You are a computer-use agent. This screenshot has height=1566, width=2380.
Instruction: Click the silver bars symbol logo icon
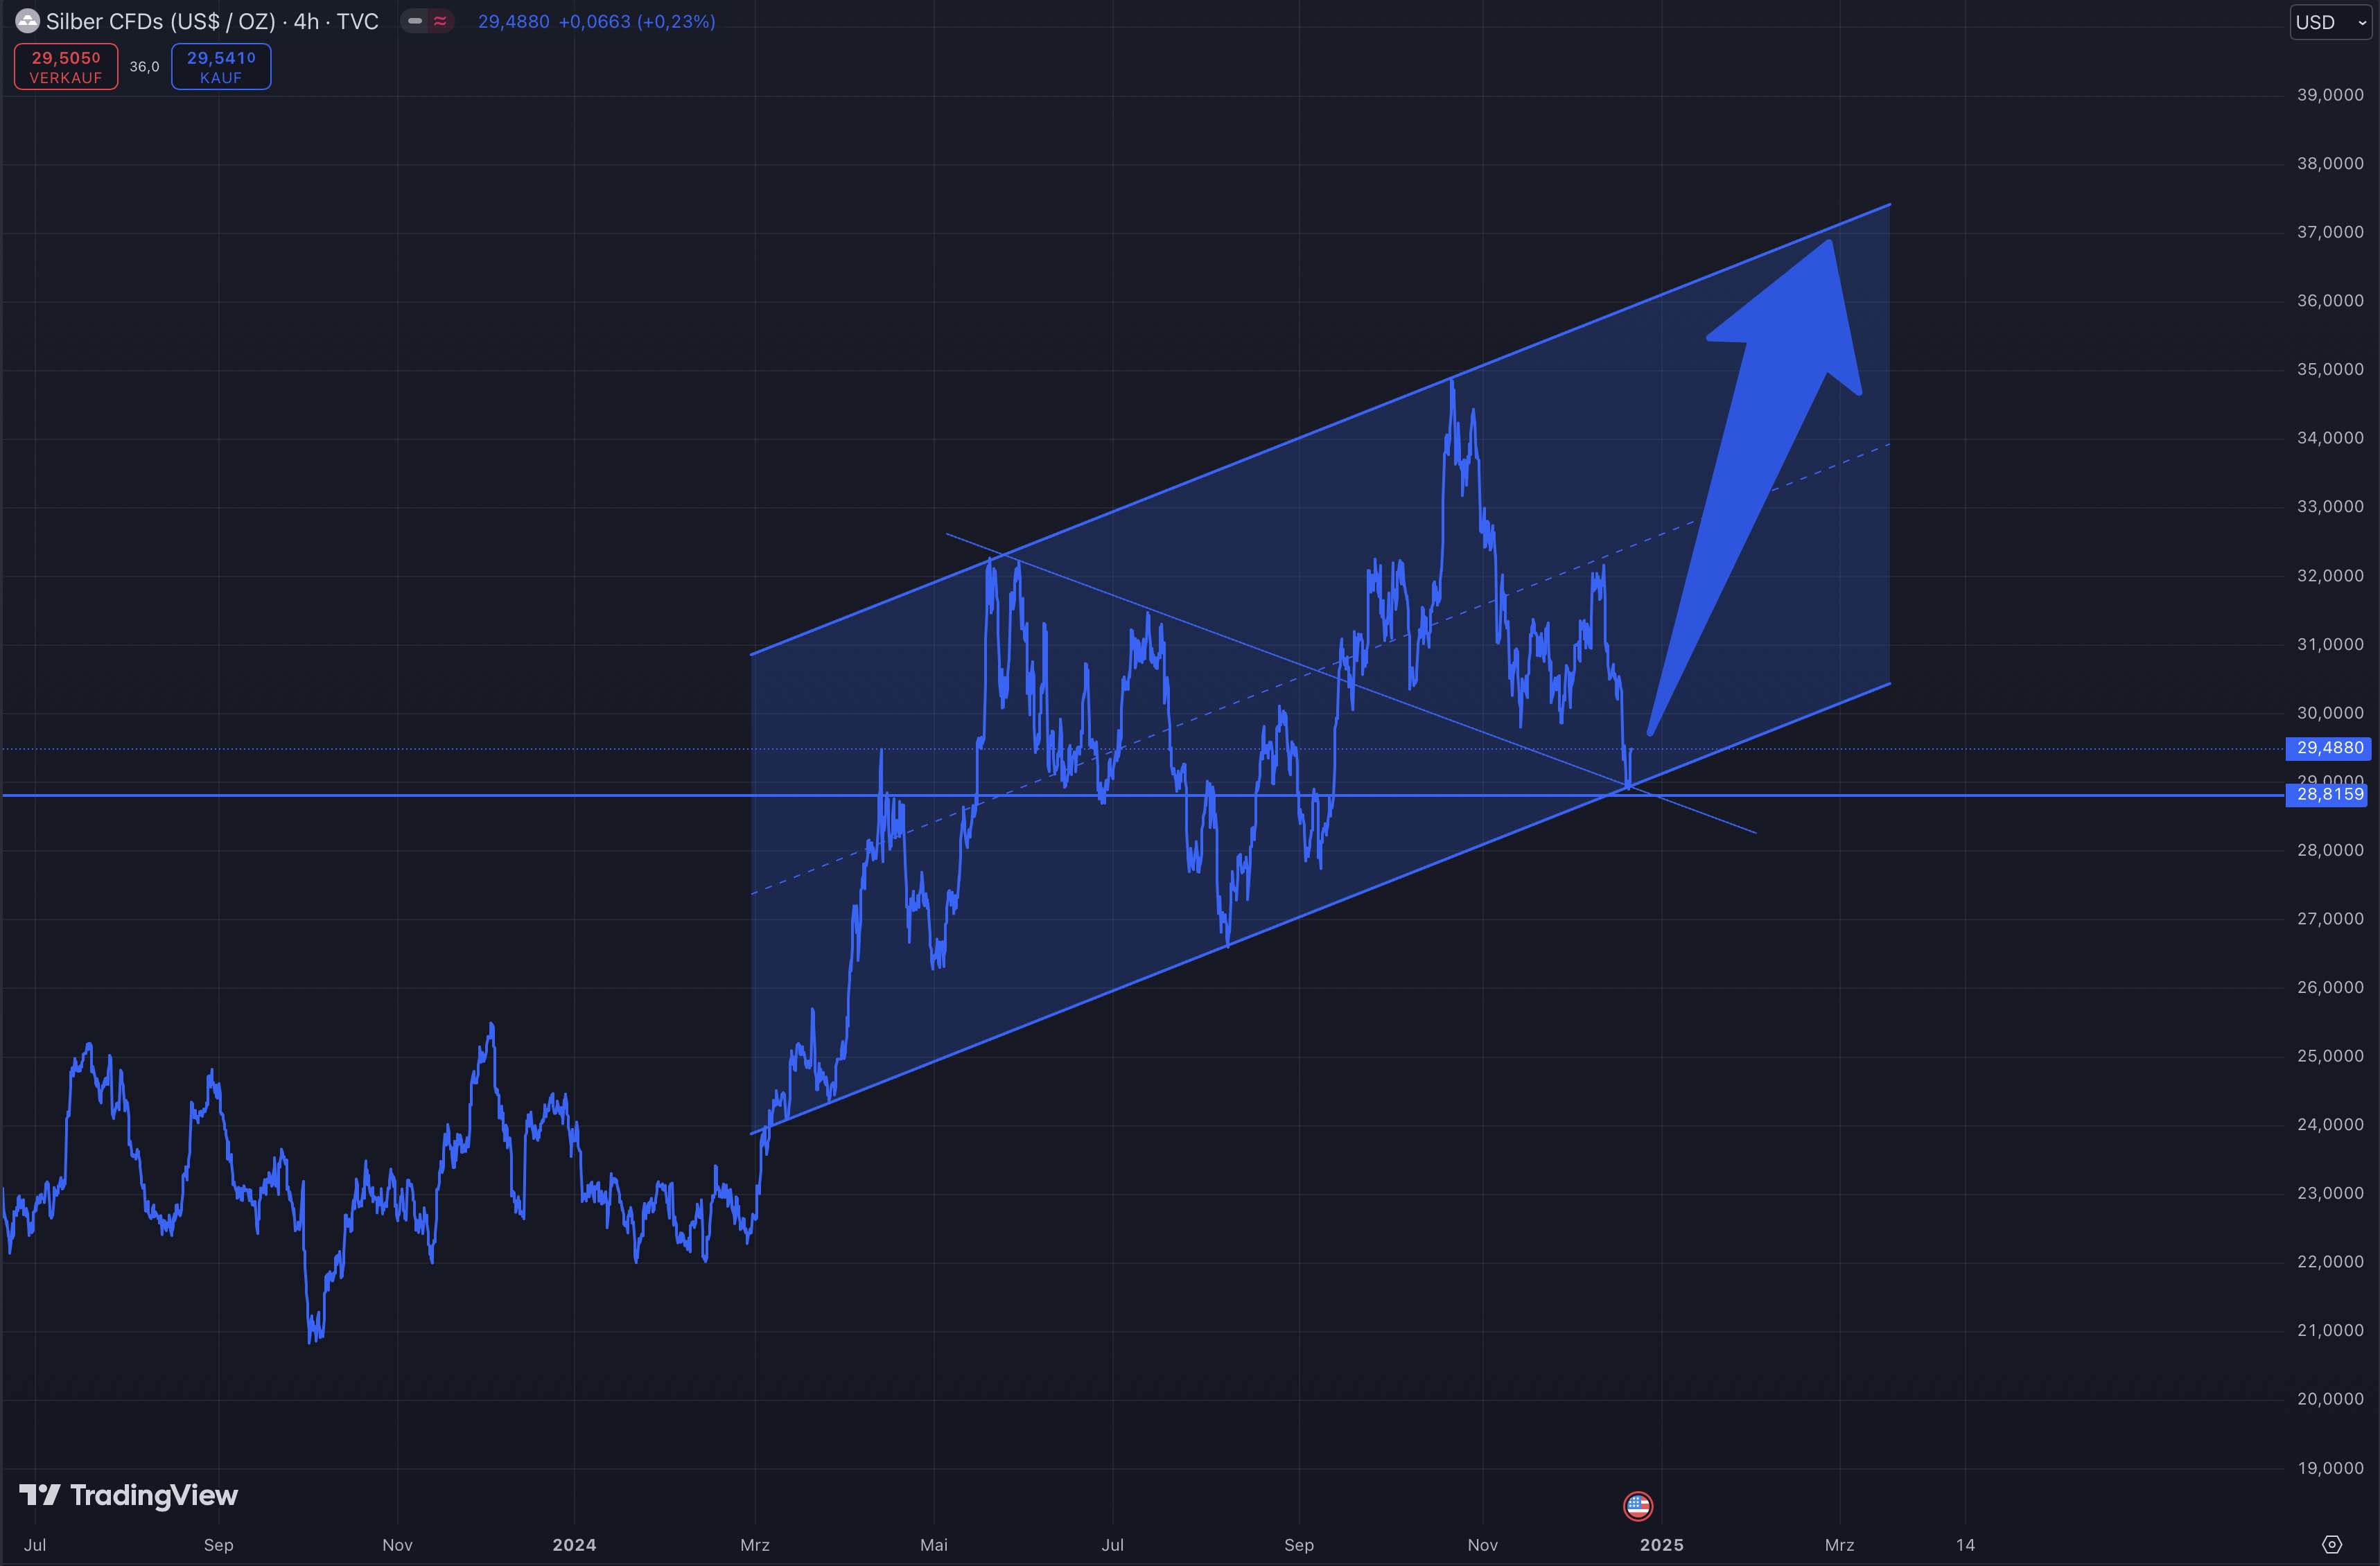point(27,21)
